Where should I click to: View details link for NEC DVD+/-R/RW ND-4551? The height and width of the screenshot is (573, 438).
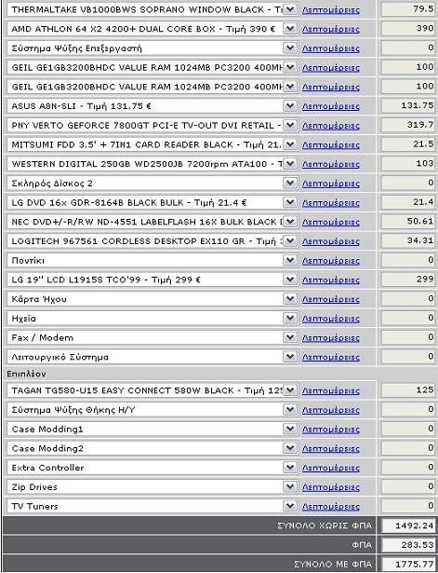coord(331,222)
